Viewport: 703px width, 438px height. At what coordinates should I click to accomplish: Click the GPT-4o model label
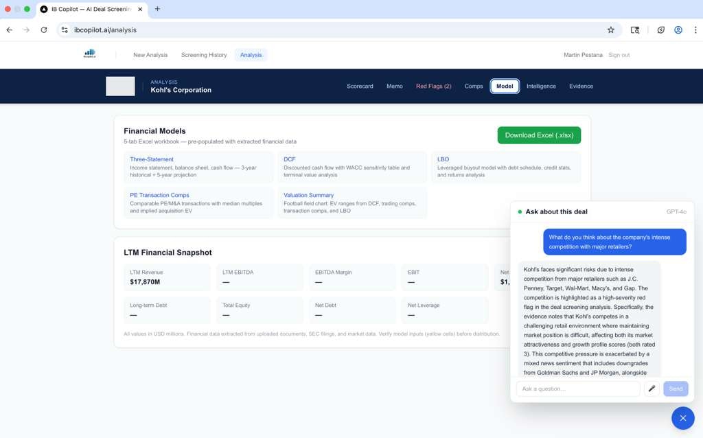[x=676, y=211]
